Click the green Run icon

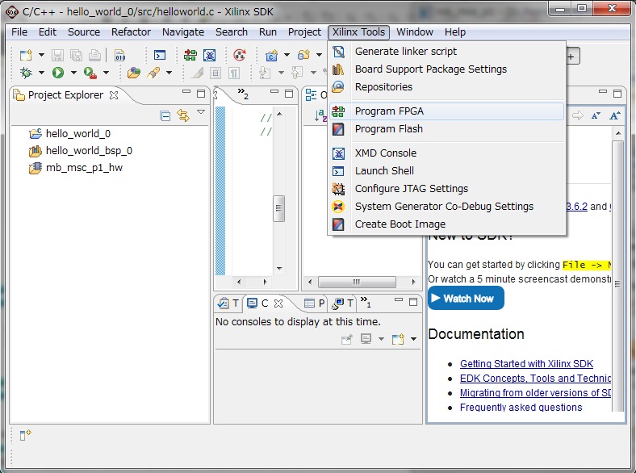58,73
